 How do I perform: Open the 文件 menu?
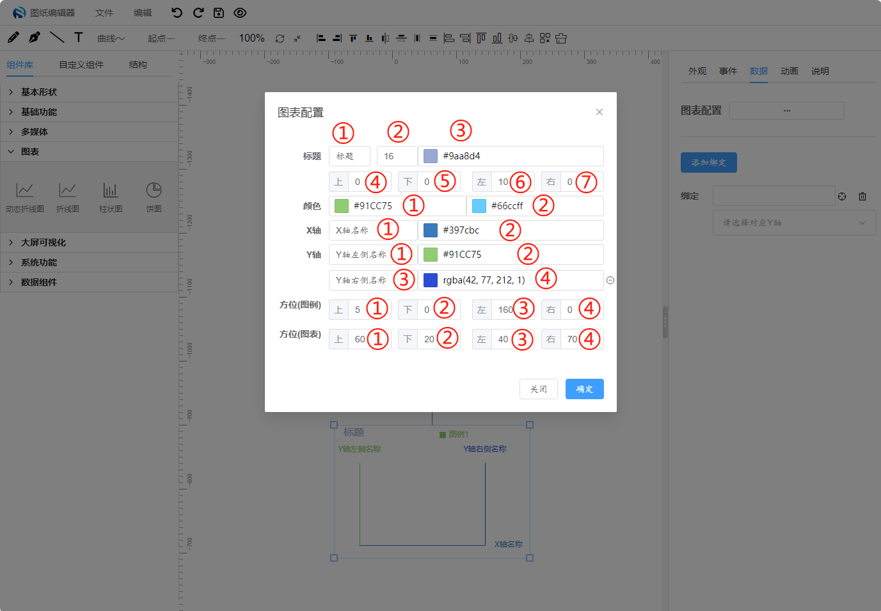[104, 13]
